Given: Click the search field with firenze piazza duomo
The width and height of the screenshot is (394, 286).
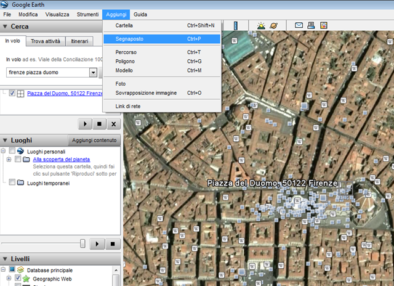Looking at the screenshot, I should 48,73.
